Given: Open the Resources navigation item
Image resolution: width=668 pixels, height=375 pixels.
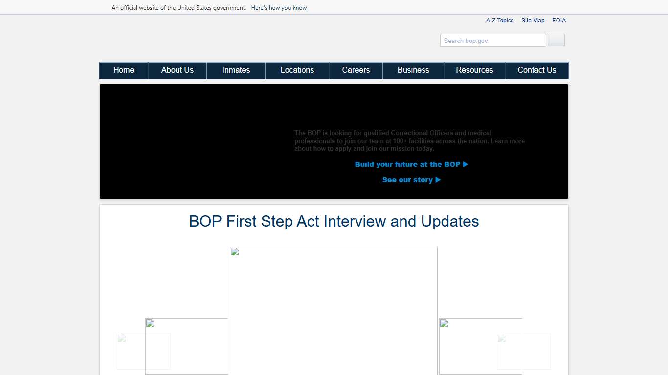Looking at the screenshot, I should coord(474,70).
